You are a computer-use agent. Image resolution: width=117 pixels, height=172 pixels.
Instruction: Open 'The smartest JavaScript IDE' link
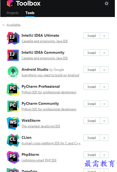[x=41, y=126]
